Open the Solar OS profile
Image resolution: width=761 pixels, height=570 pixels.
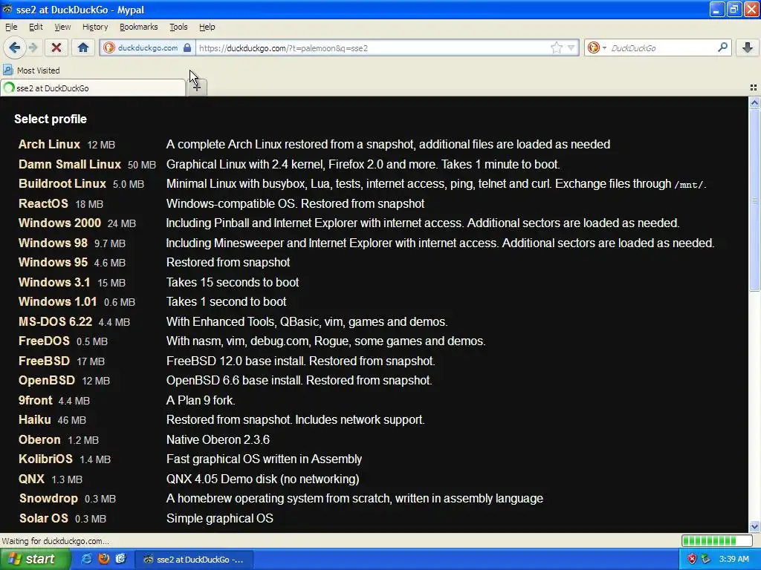(x=44, y=518)
